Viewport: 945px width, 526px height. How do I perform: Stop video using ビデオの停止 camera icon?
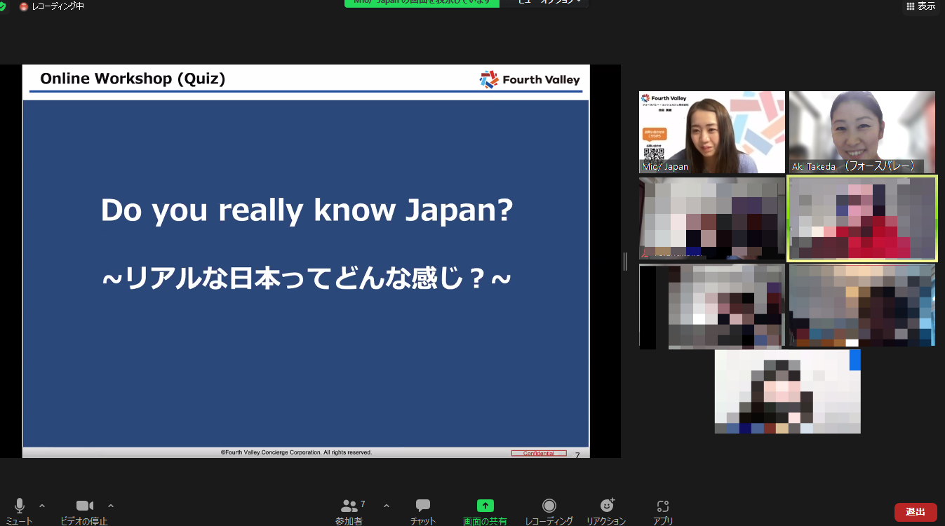85,506
